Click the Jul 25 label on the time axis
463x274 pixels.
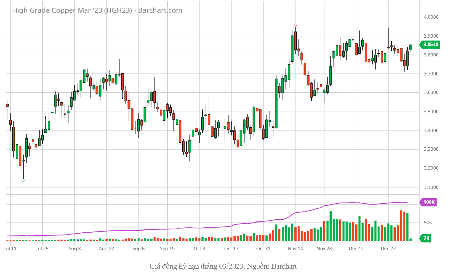42,249
